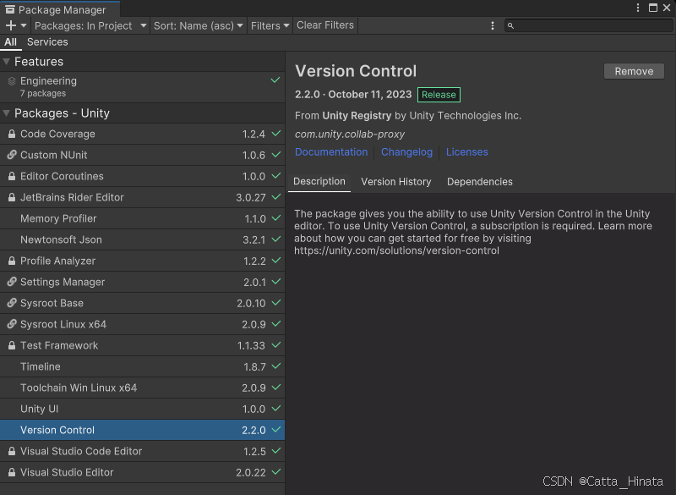Image resolution: width=676 pixels, height=495 pixels.
Task: Click the green checkmark next to Timeline
Action: (277, 366)
